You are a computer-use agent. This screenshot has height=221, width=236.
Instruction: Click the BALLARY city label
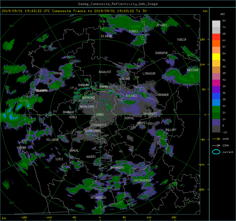pyautogui.click(x=171, y=130)
